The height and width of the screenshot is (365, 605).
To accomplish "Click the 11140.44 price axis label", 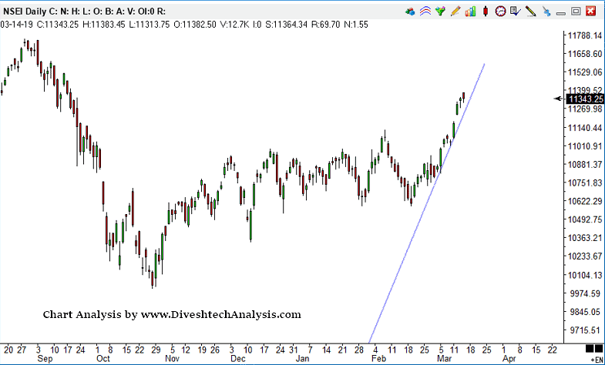I will (585, 128).
